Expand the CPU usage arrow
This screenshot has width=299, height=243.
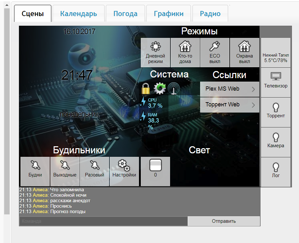coord(141,104)
